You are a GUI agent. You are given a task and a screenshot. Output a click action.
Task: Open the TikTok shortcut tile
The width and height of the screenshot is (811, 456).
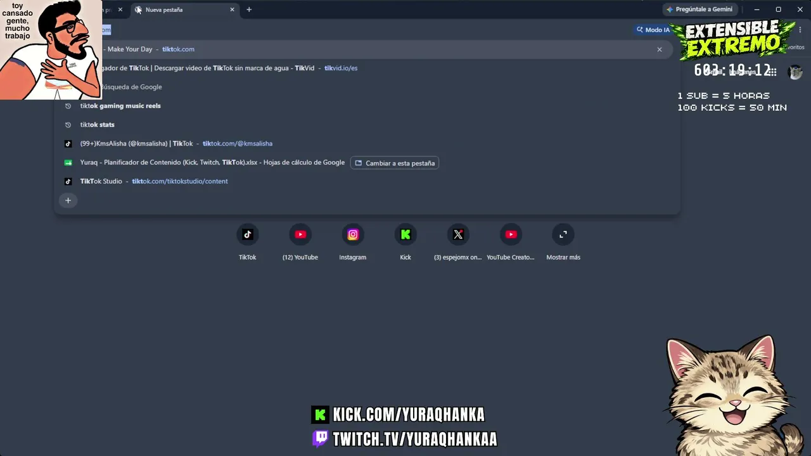pos(247,243)
